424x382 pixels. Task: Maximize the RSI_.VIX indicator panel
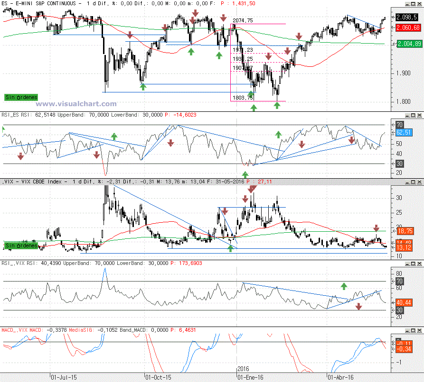click(x=413, y=264)
